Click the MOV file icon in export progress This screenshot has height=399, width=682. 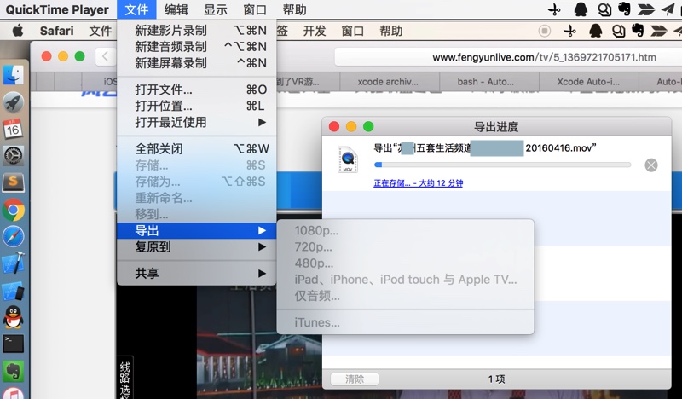click(348, 159)
